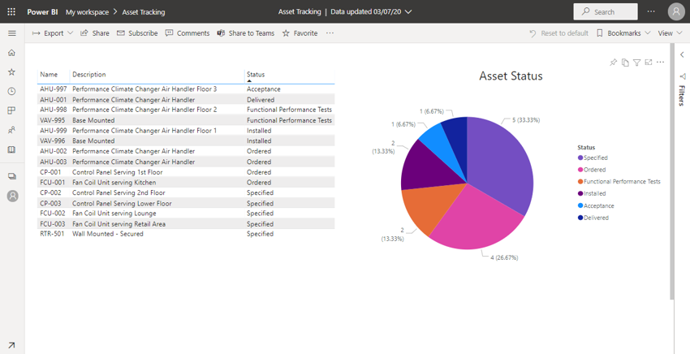The image size is (690, 354).
Task: Open pie chart in focus mode
Action: pyautogui.click(x=648, y=63)
